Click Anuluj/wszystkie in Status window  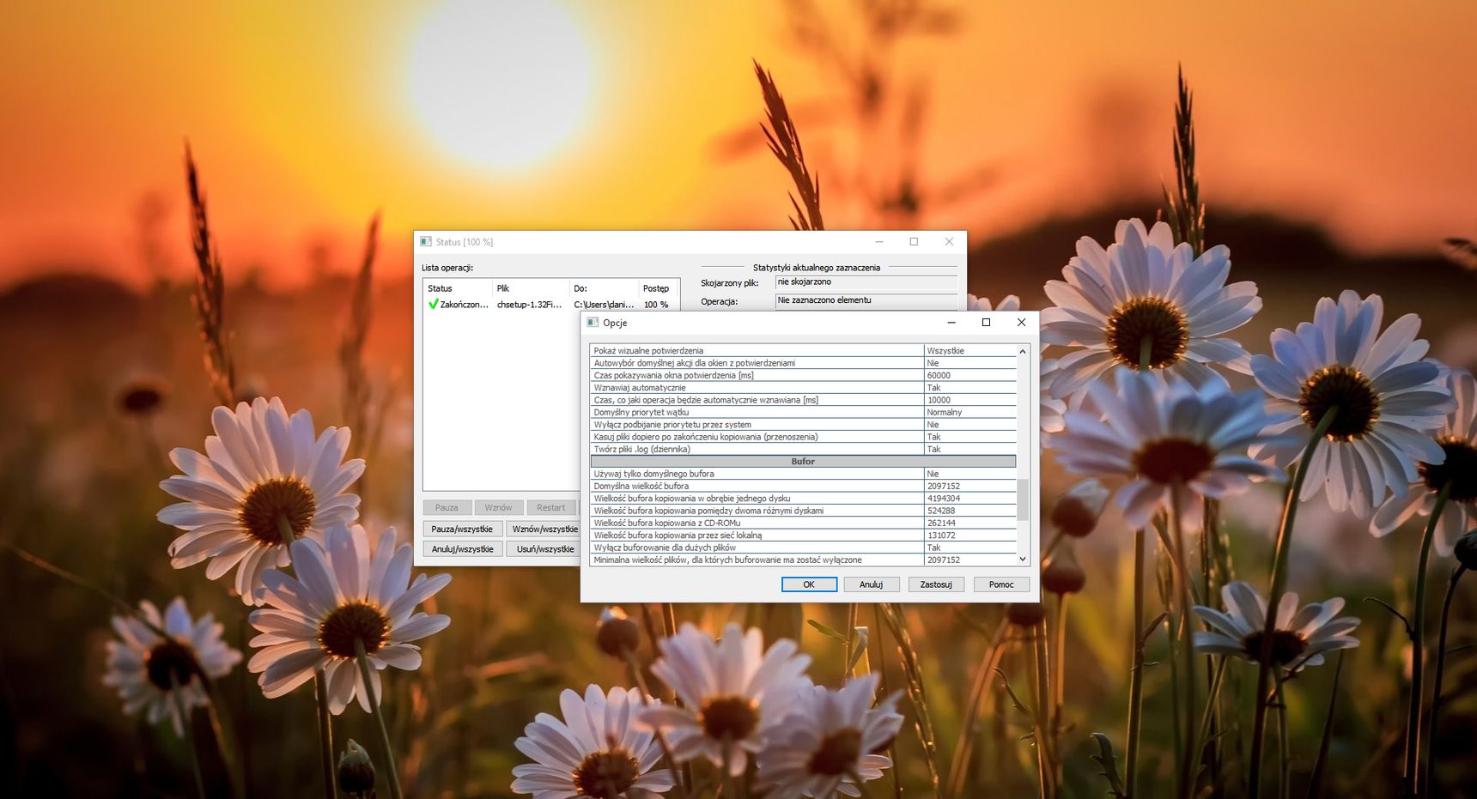point(462,549)
